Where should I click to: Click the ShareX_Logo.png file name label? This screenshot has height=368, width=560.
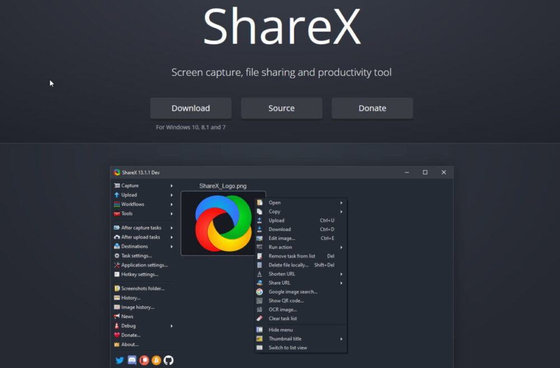223,186
